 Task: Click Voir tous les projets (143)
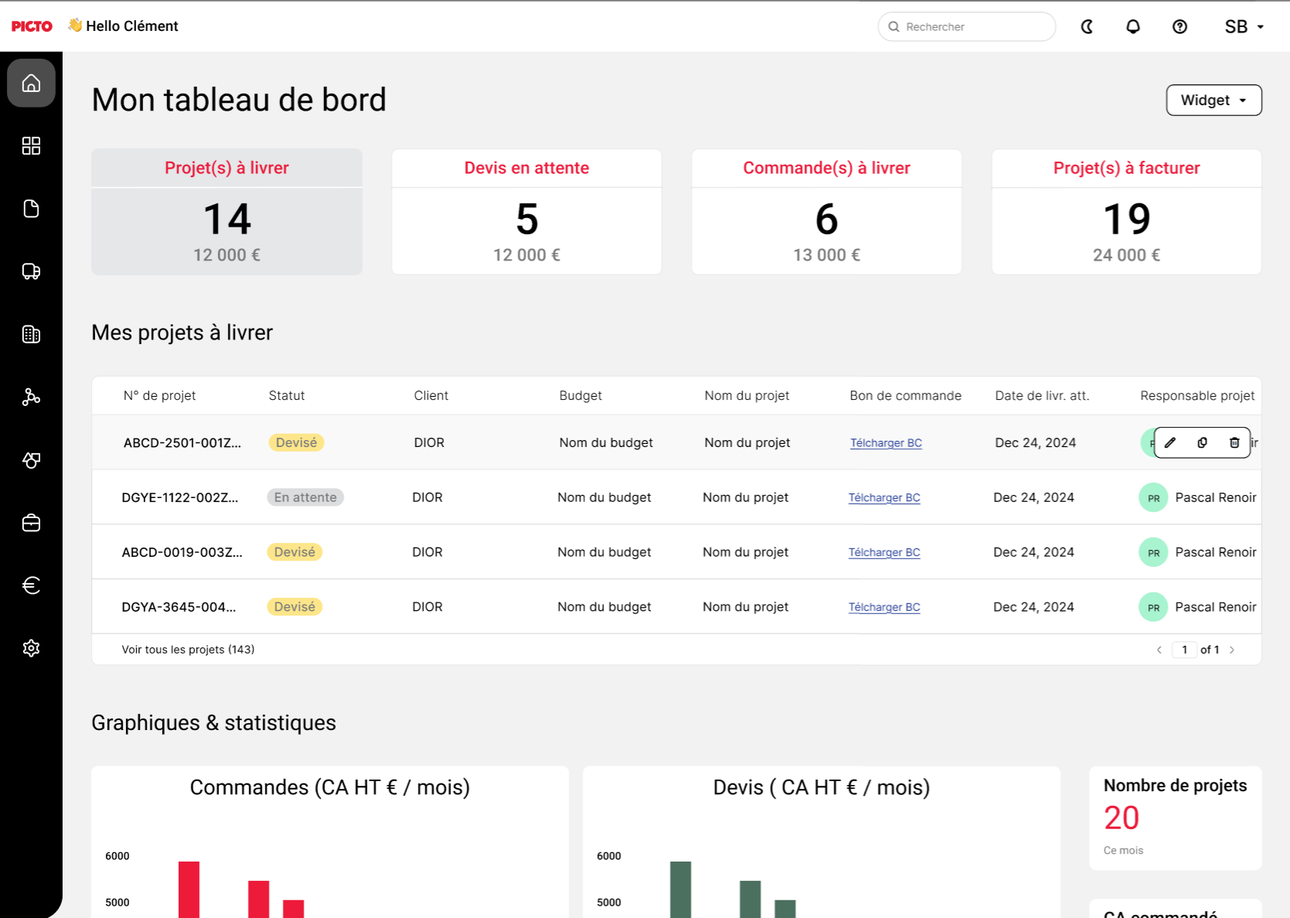188,650
